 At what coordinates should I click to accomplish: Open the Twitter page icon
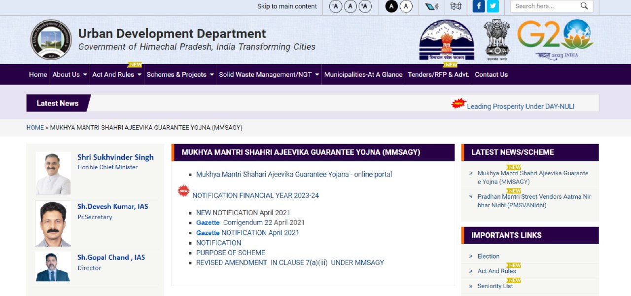493,6
